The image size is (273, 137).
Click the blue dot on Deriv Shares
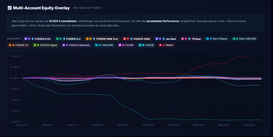tap(211, 39)
